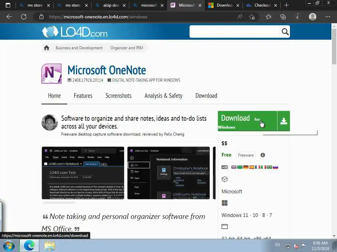Screen dimensions: 337x252
Task: Open the Download page tab
Action: click(x=206, y=96)
